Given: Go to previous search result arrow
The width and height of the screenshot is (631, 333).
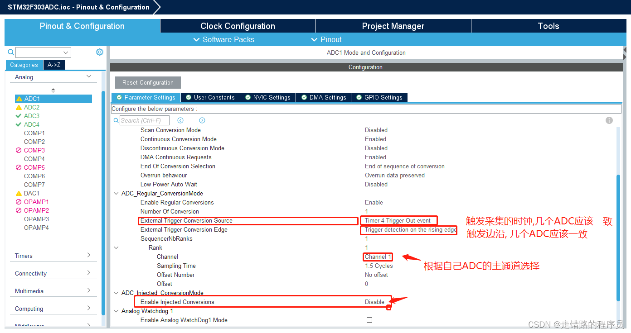Looking at the screenshot, I should coord(180,120).
